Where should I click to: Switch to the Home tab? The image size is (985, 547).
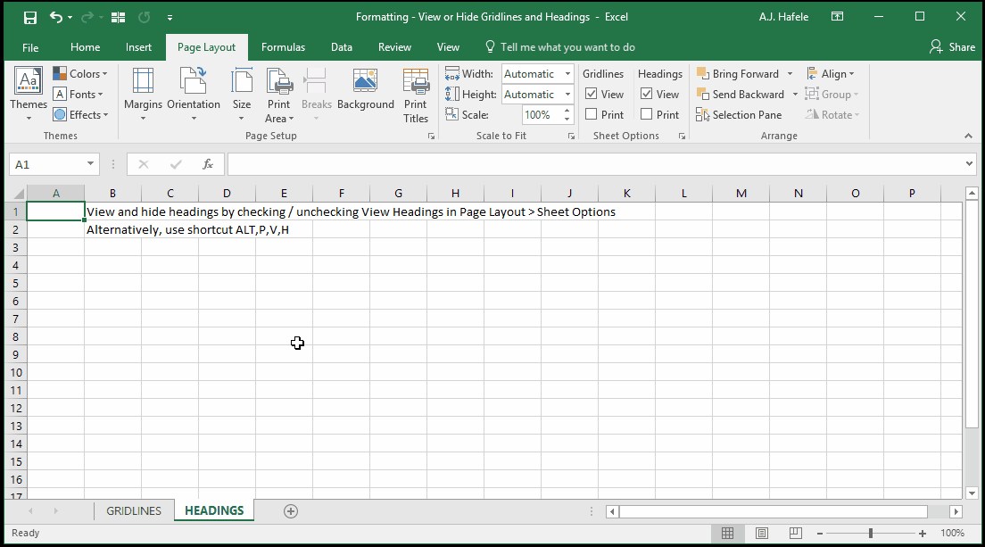85,47
